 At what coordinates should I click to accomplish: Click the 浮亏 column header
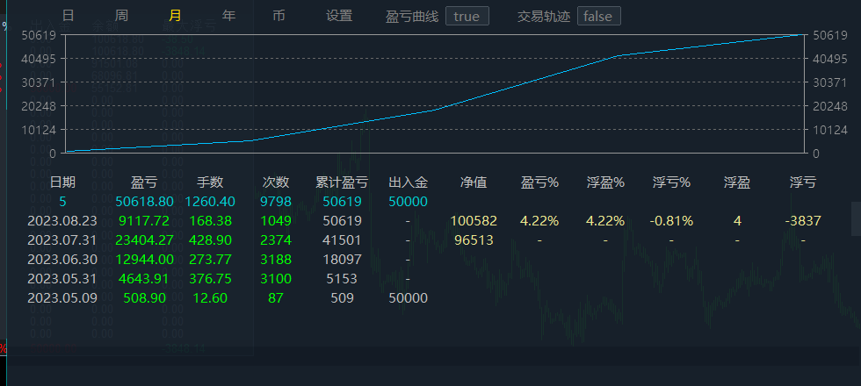click(803, 182)
